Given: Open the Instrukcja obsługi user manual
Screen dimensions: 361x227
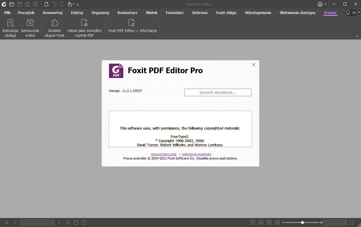Looking at the screenshot, I should 10,29.
